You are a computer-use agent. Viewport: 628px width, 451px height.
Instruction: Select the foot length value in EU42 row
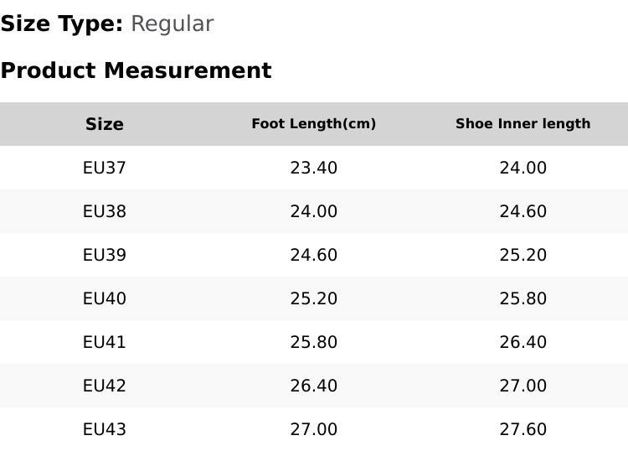pos(313,386)
